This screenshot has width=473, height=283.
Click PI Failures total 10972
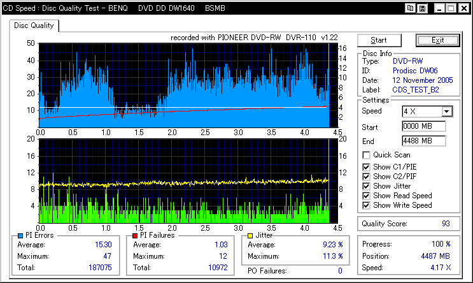218,268
